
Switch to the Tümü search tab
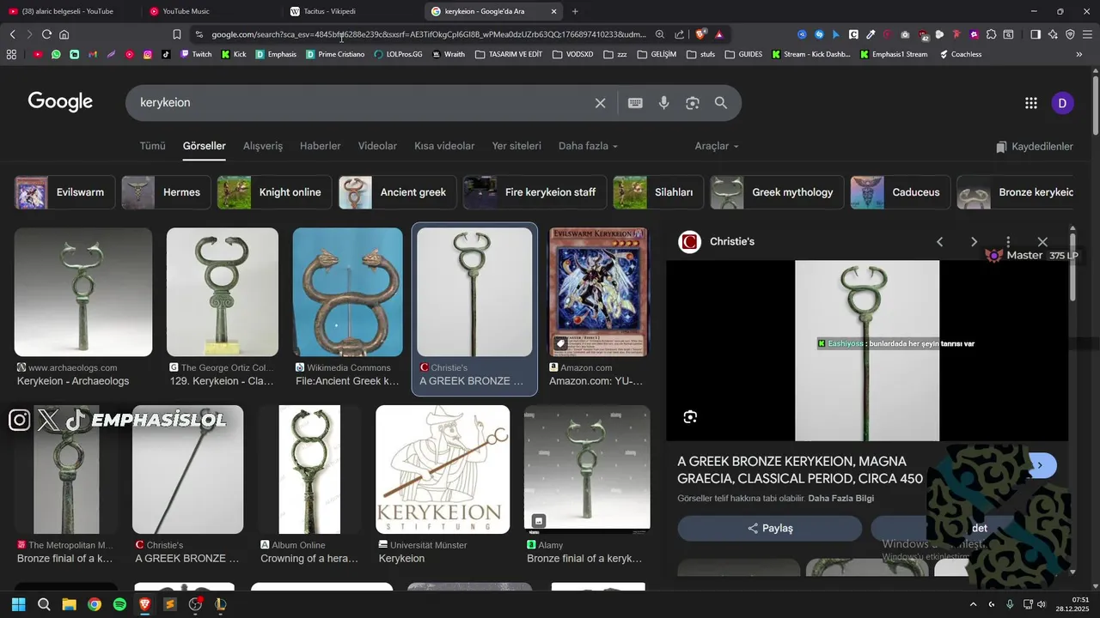coord(152,146)
